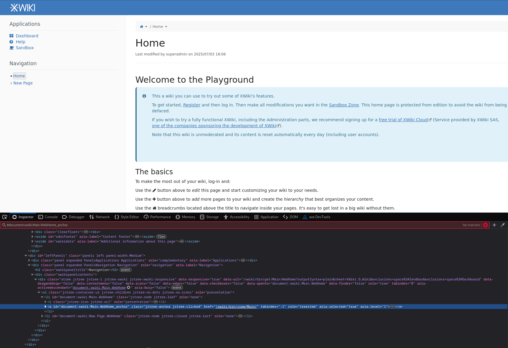Expand the xdocFooter aside element
508x348 pixels.
(32, 237)
